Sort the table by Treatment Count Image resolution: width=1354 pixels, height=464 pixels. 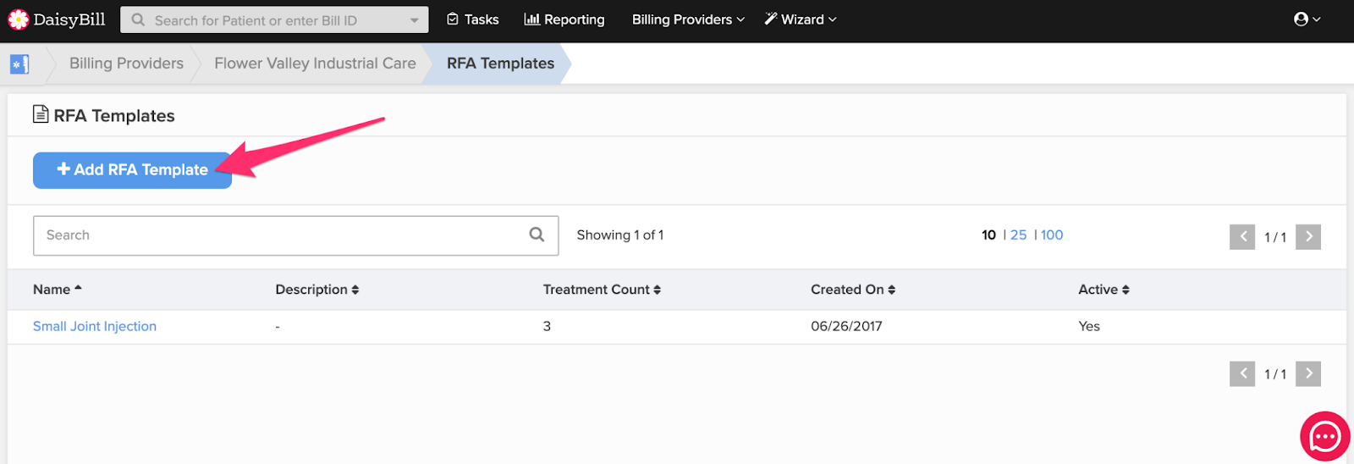[602, 290]
